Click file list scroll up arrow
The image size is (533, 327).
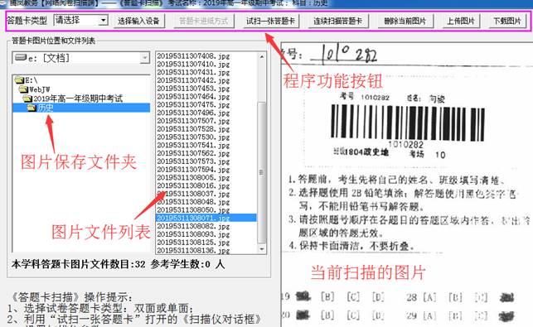261,56
